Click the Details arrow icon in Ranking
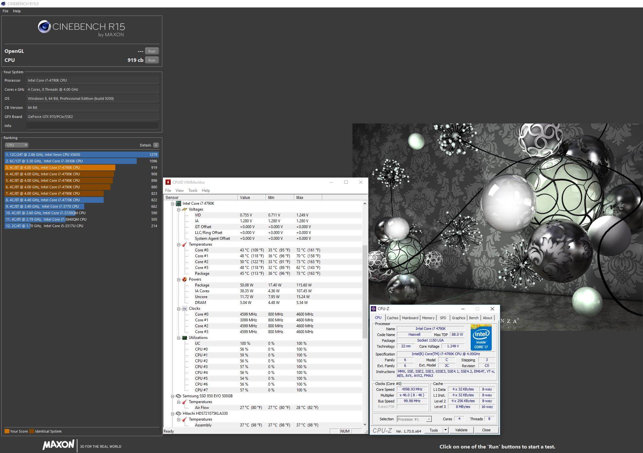Screen dimensions: 643x453 tap(156, 145)
